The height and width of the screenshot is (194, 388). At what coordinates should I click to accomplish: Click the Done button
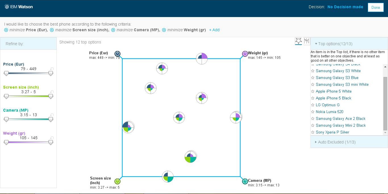click(x=376, y=8)
